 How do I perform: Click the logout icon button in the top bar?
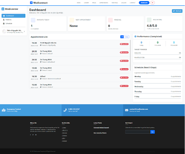(152, 3)
